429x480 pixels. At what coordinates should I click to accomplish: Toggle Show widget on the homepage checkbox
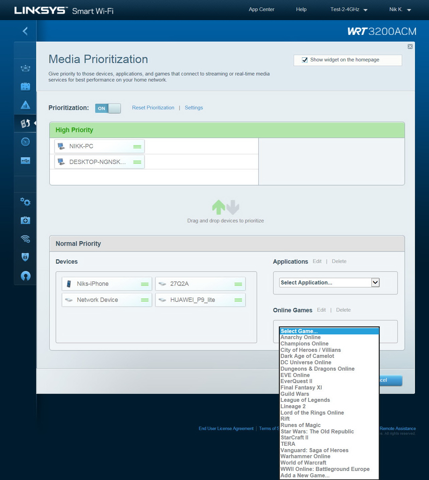click(305, 60)
